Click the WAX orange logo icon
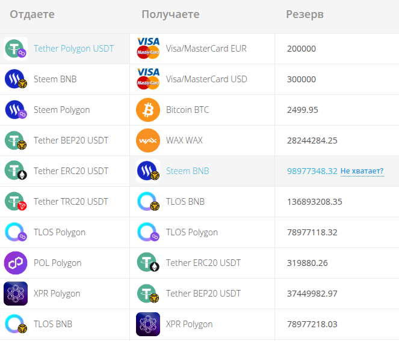This screenshot has width=399, height=341. click(x=148, y=140)
